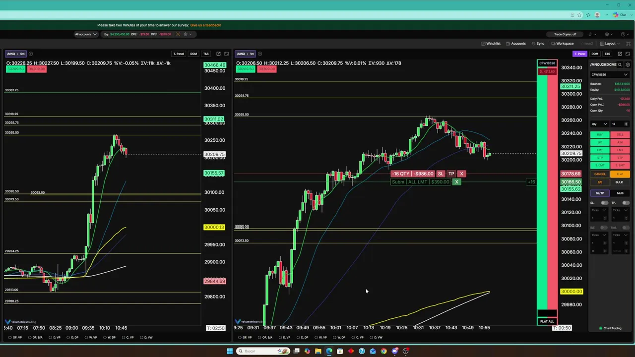The width and height of the screenshot is (635, 357).
Task: Toggle the Trail switch in trade panel
Action: point(626,228)
